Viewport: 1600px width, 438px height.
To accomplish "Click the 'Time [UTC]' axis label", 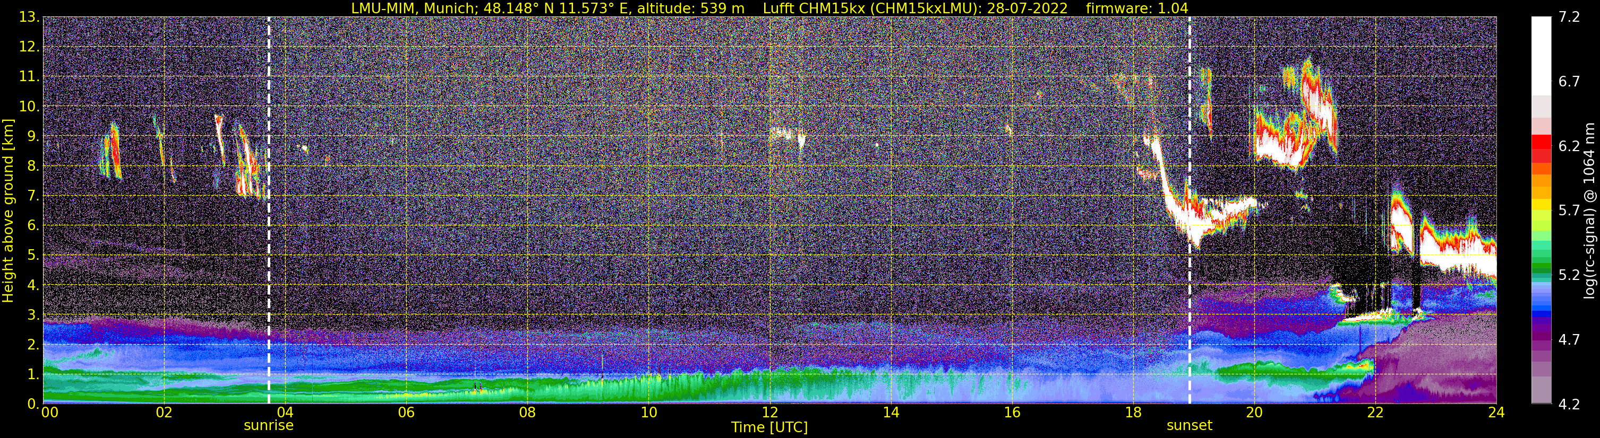I will 769,427.
